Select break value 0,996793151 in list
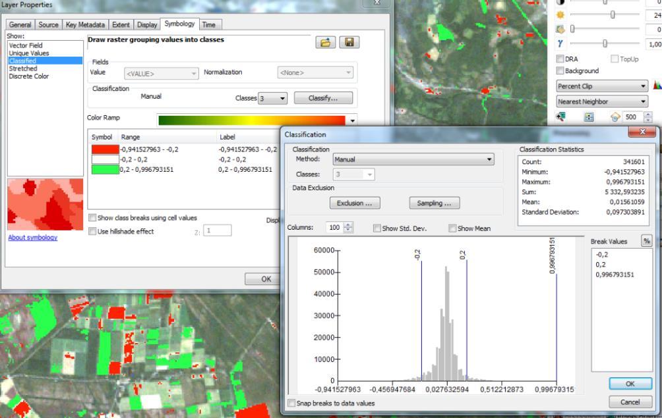This screenshot has width=662, height=418. [615, 274]
